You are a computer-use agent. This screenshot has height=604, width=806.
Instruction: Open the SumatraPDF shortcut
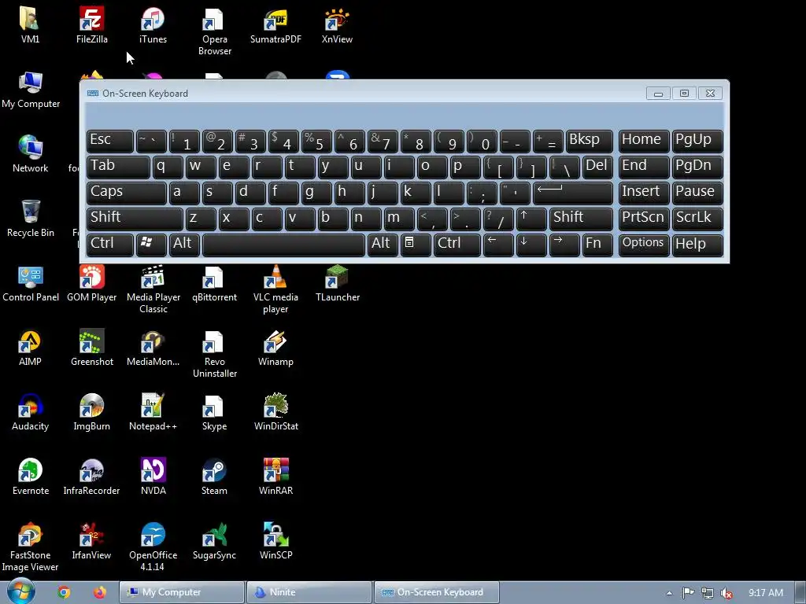275,24
